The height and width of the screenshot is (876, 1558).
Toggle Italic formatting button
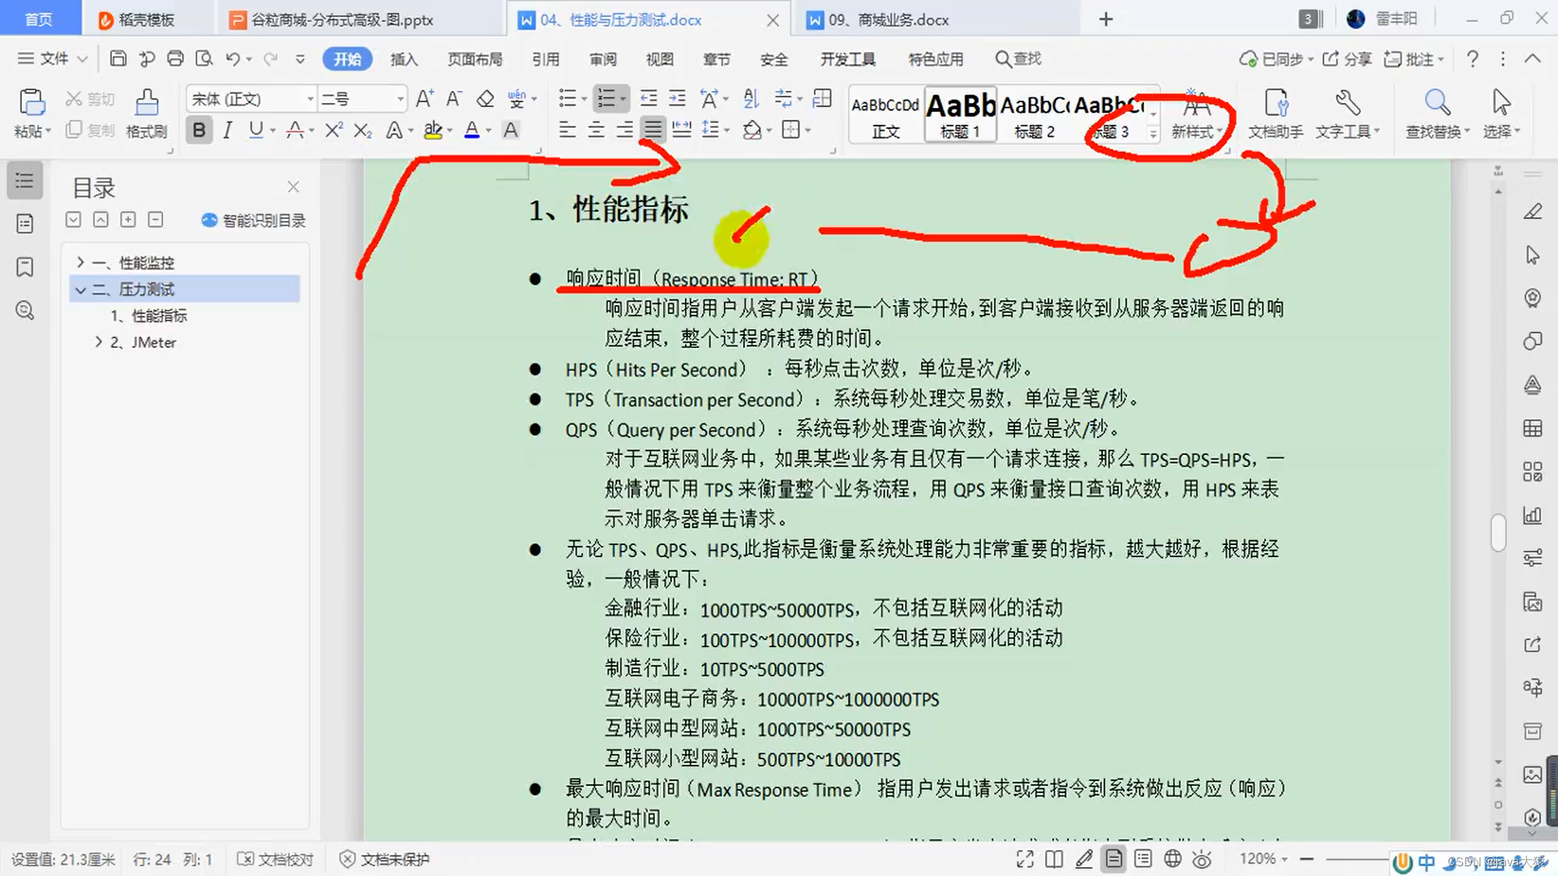(x=228, y=130)
